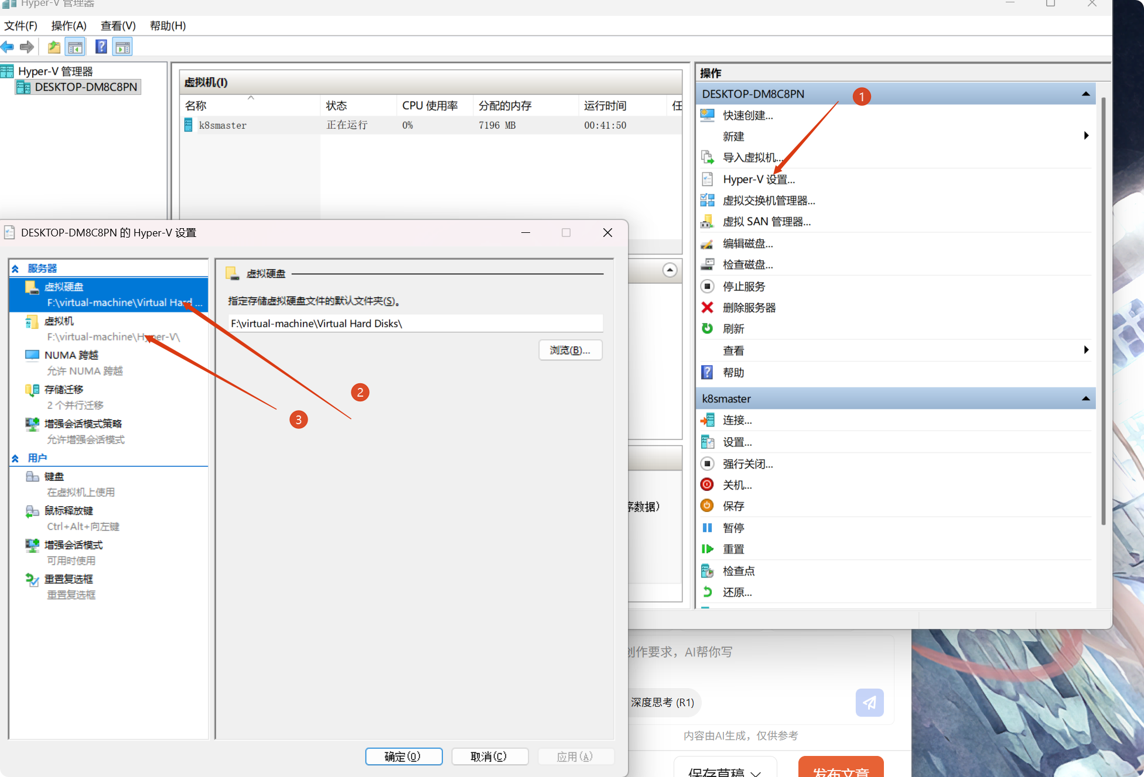The height and width of the screenshot is (777, 1144).
Task: Click the back arrow toolbar icon
Action: (8, 47)
